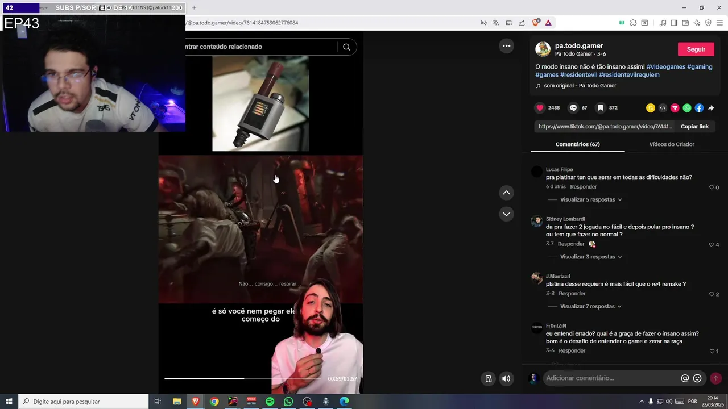Like J.Montzzrl's comment heart
Image resolution: width=728 pixels, height=409 pixels.
click(x=712, y=294)
